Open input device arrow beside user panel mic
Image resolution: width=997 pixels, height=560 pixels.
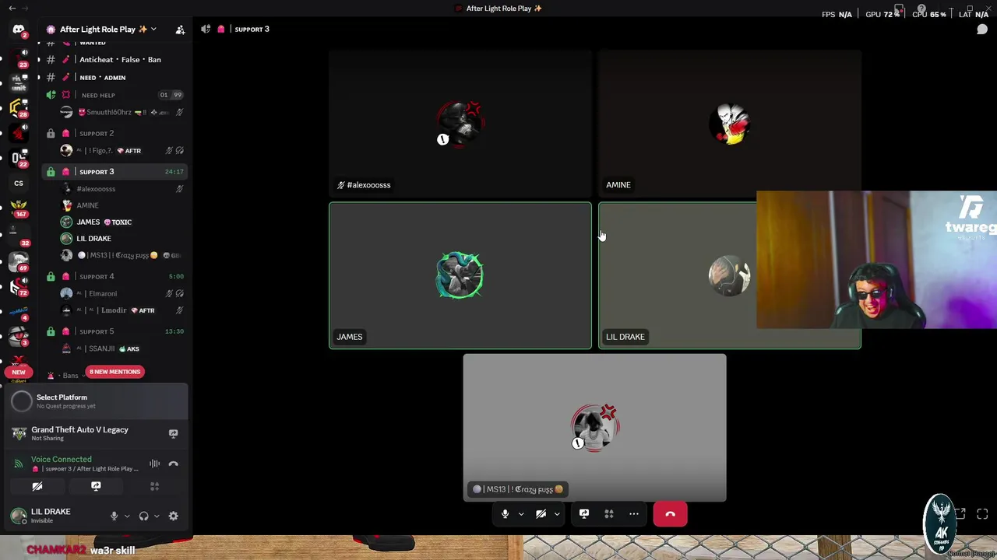click(127, 516)
